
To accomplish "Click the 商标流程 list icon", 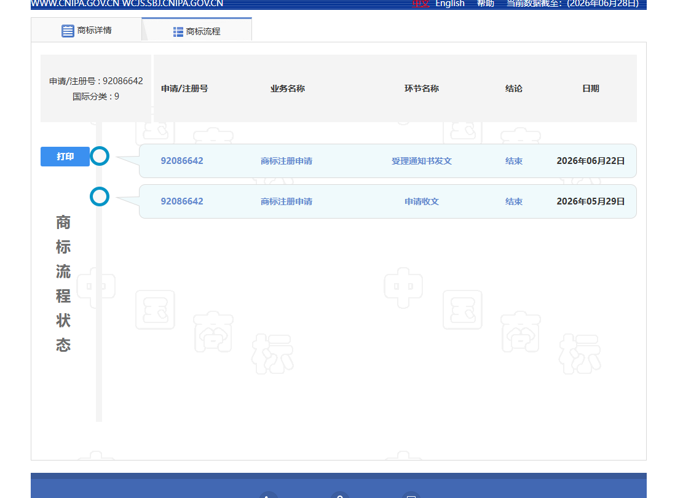I will point(178,32).
